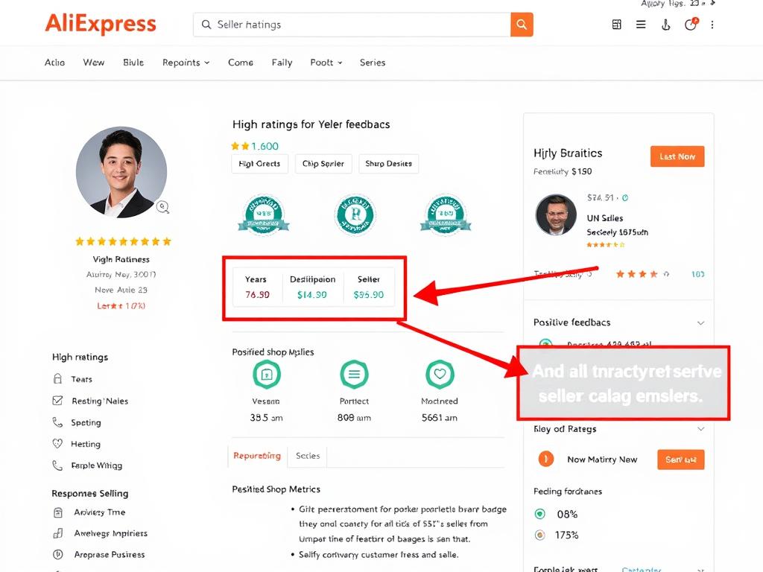Click the 1.600 star rating
763x572 pixels.
coord(255,146)
